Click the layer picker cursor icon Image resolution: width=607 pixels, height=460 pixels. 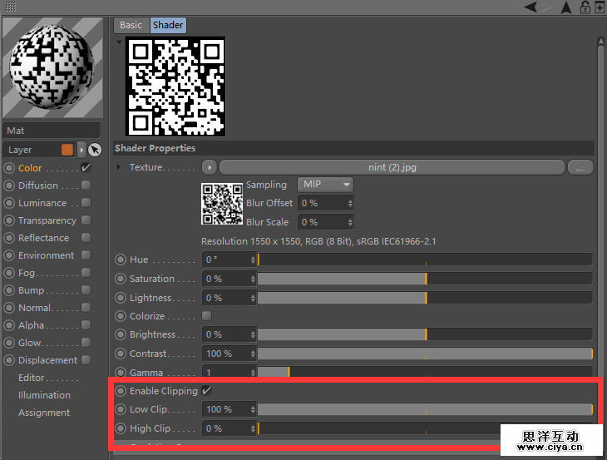click(95, 150)
